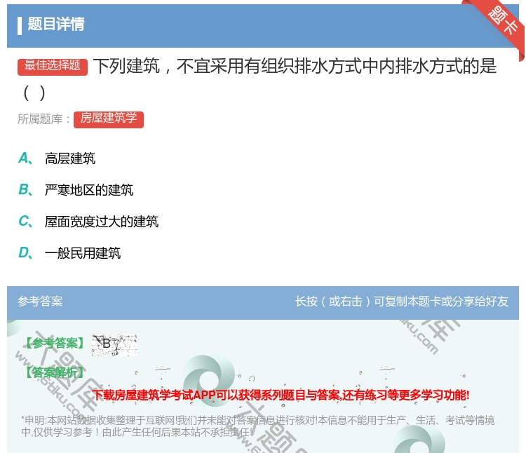Click the 题卡 corner ribbon
Screen dimensions: 526x453
tap(501, 20)
